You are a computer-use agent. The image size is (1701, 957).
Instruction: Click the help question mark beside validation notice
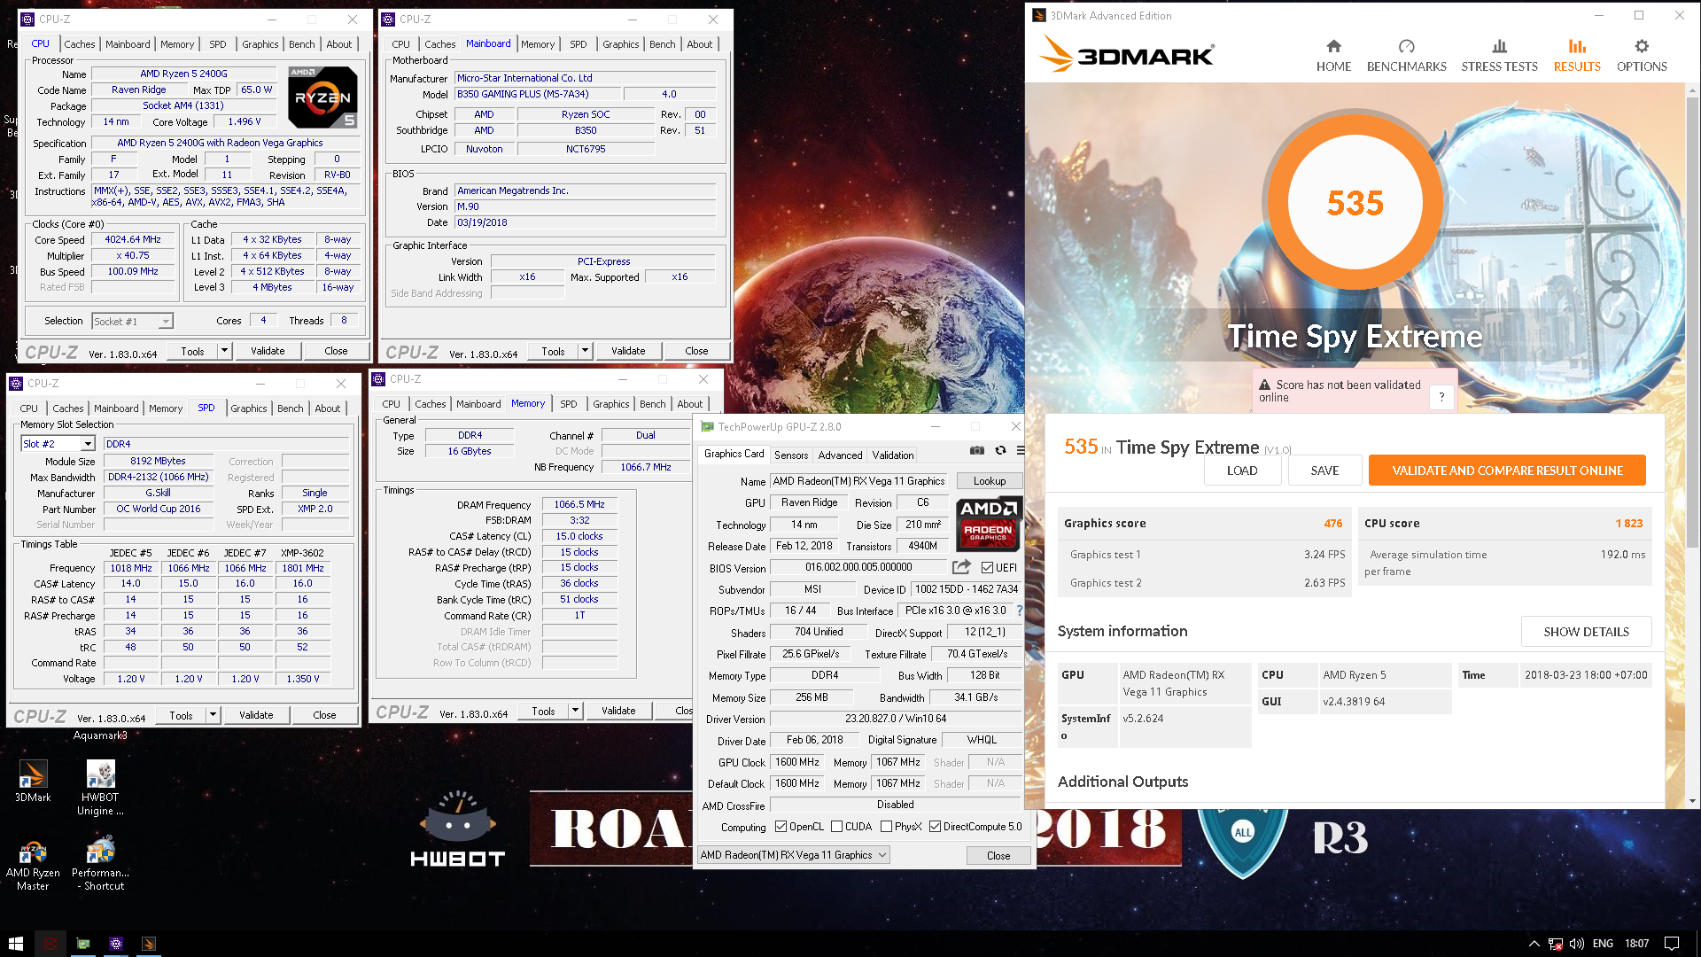click(1441, 397)
